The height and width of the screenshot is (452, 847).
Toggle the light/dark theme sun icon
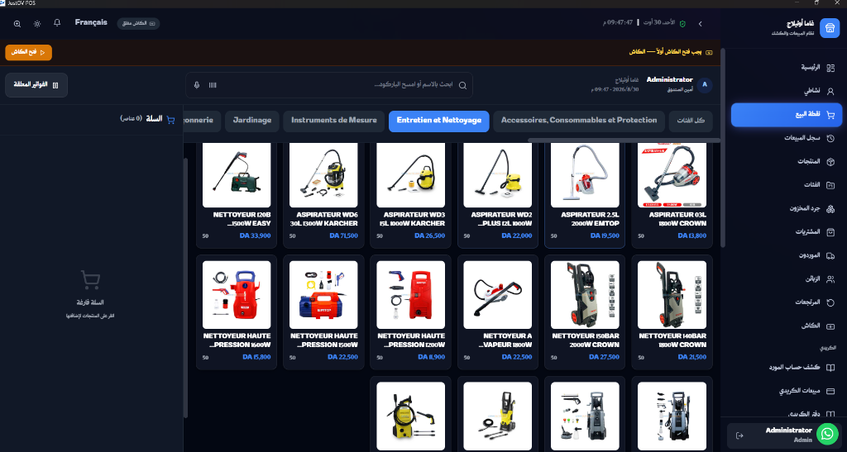(x=37, y=24)
